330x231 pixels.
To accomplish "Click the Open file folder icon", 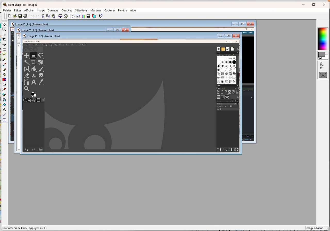I will [15, 16].
